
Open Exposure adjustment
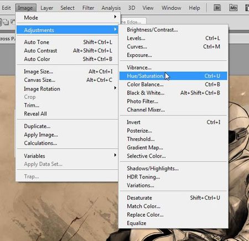(173, 55)
